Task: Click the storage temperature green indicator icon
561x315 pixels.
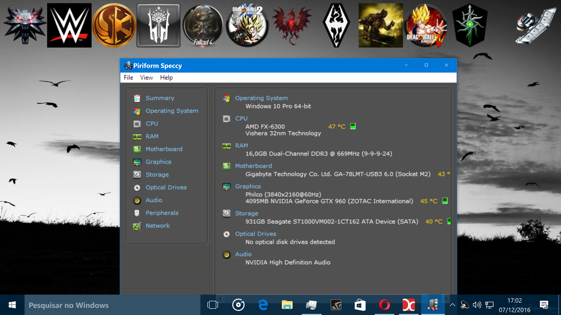Action: click(x=449, y=221)
